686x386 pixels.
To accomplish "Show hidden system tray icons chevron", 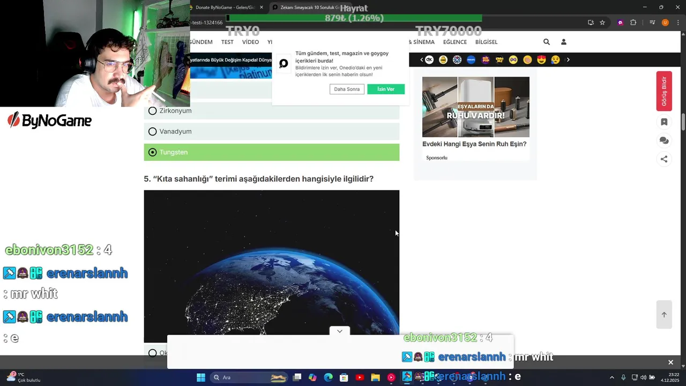I will click(x=612, y=377).
